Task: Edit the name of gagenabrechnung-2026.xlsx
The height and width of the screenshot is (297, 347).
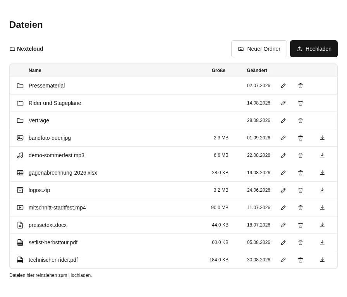Action: tap(283, 173)
